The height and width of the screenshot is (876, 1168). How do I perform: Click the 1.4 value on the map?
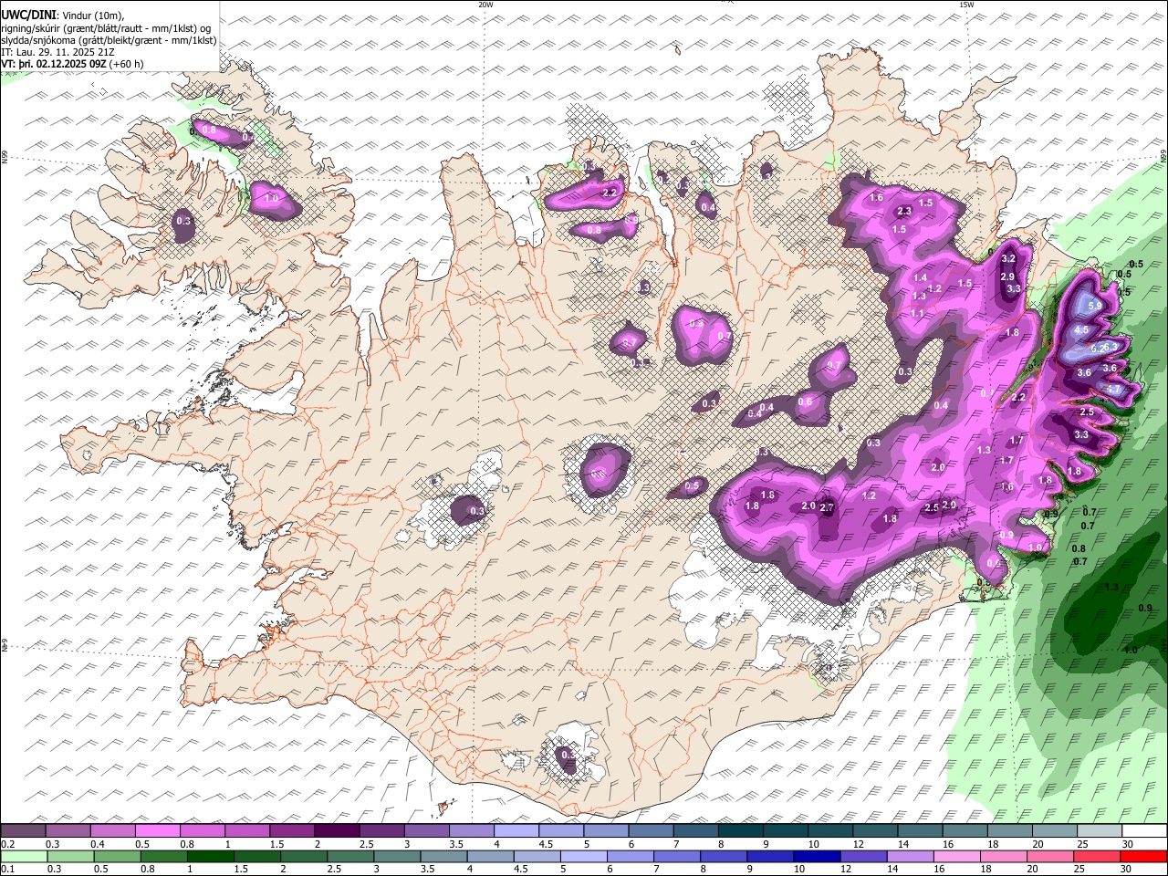pos(920,278)
